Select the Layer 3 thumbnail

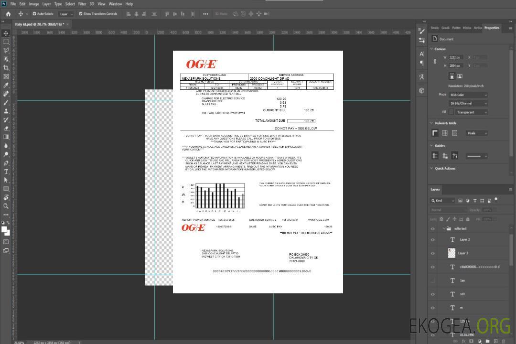pyautogui.click(x=451, y=253)
